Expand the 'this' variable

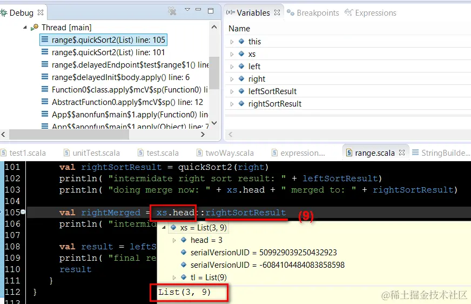pyautogui.click(x=232, y=42)
